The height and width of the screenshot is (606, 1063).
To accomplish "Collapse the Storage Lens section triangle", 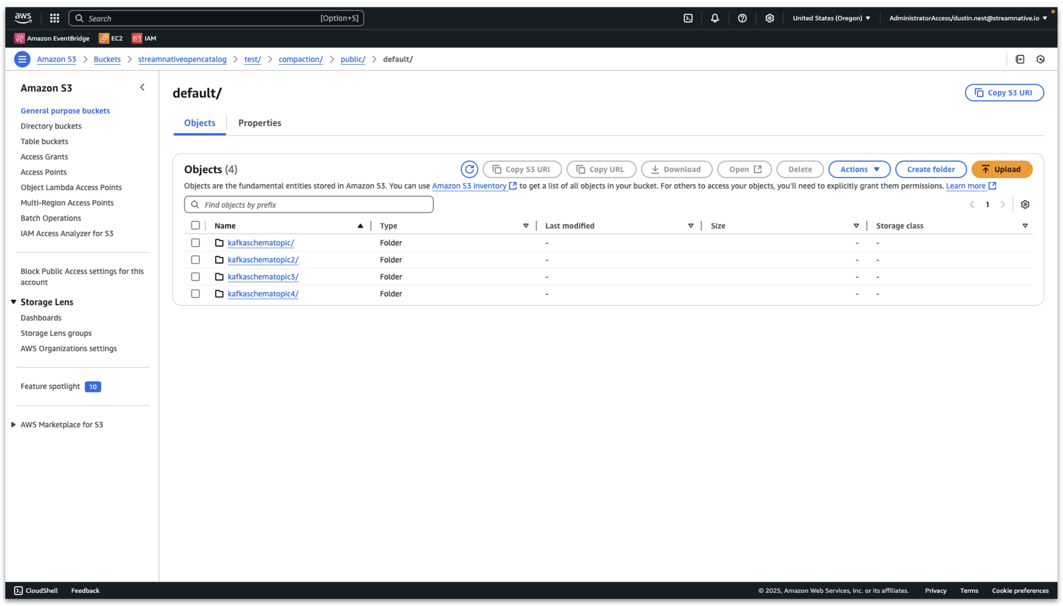I will pyautogui.click(x=14, y=302).
